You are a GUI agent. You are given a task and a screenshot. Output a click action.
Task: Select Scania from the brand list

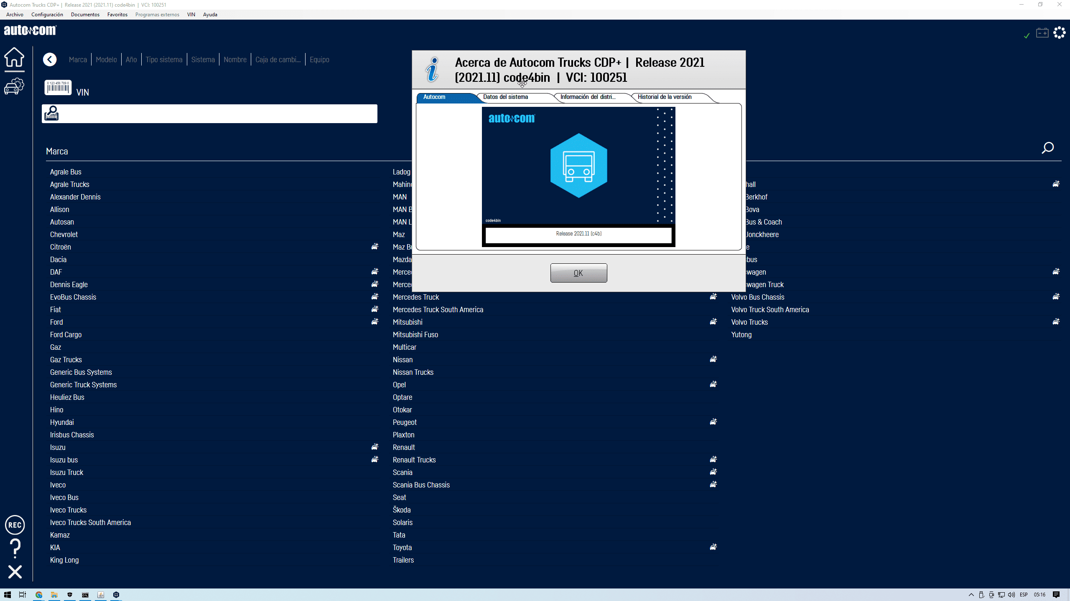pyautogui.click(x=402, y=472)
